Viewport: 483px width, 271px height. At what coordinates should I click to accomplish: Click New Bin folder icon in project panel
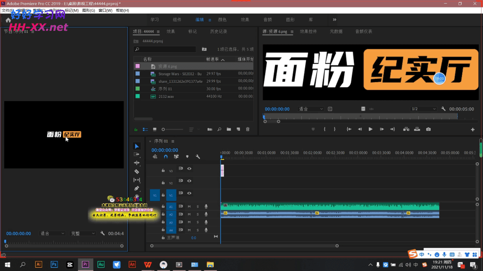229,129
